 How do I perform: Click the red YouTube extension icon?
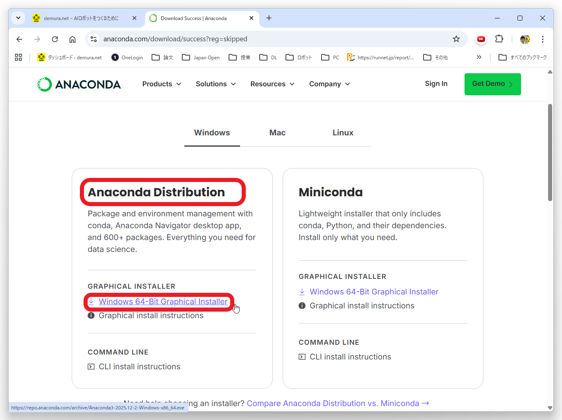tap(481, 39)
